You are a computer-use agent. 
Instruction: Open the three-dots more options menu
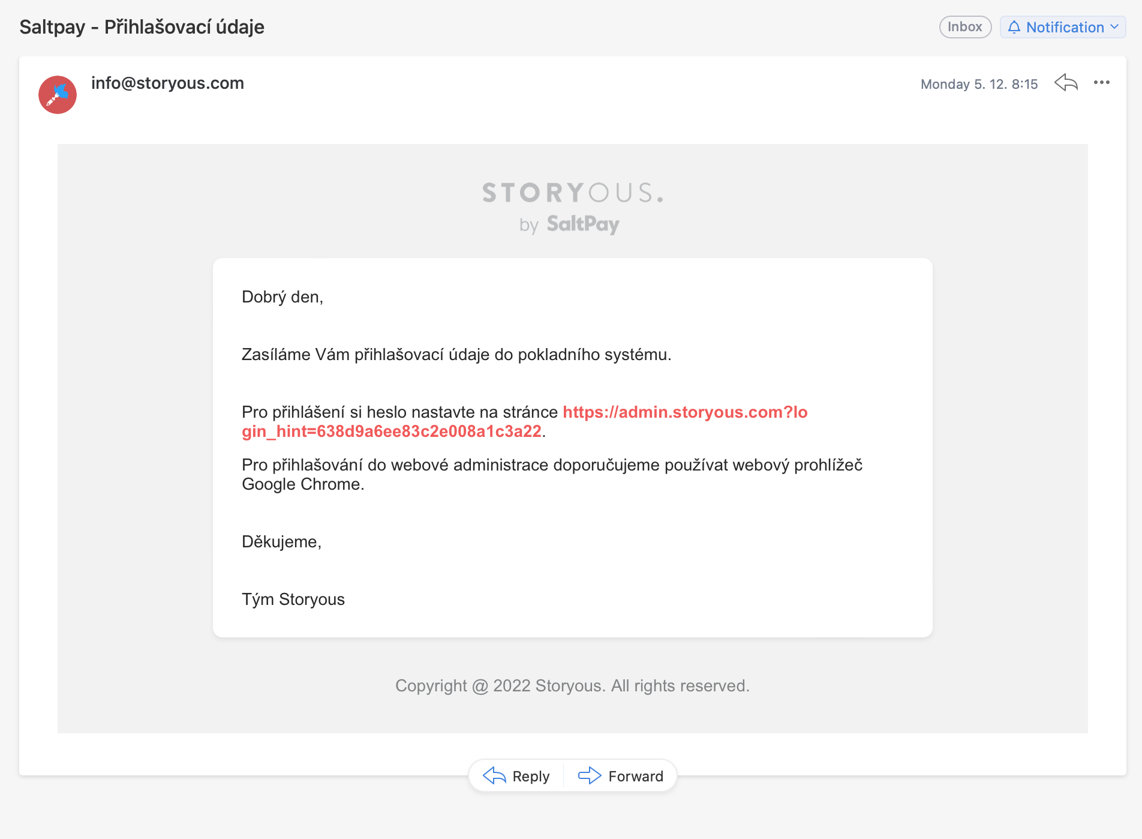pos(1101,83)
